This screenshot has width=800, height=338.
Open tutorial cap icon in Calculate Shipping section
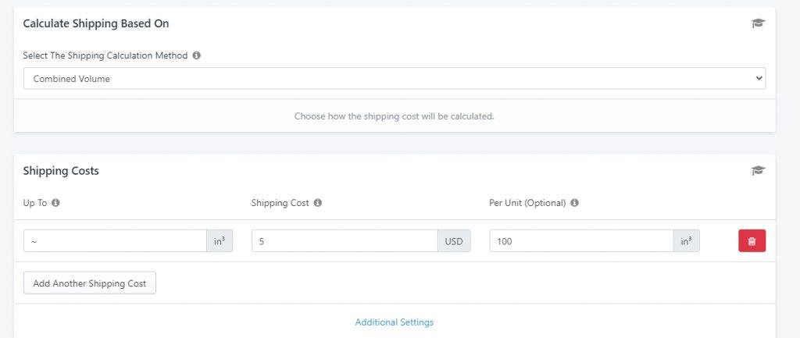tap(758, 23)
